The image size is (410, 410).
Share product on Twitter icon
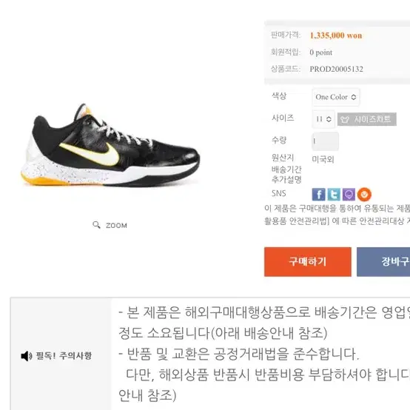(334, 195)
